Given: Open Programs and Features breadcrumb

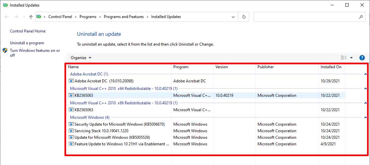Looking at the screenshot, I should point(124,17).
